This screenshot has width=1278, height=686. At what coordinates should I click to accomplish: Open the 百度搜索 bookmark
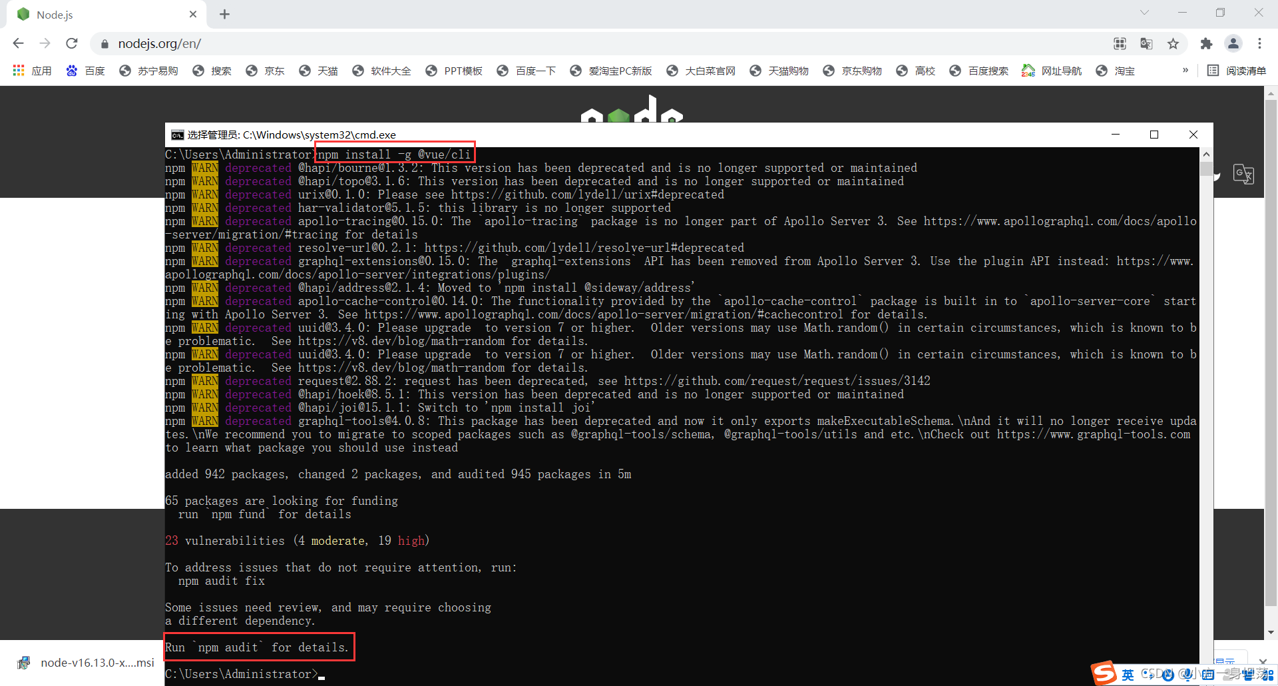click(978, 71)
